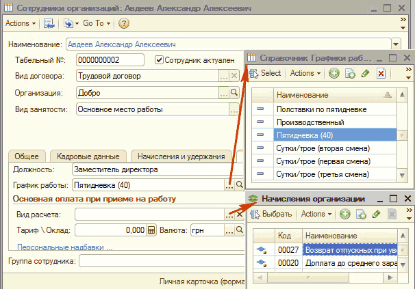Click the Должность field
415x289 pixels.
pos(158,169)
